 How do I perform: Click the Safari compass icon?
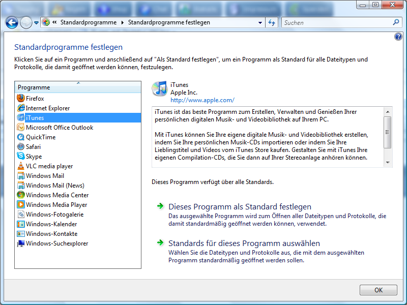[21, 146]
